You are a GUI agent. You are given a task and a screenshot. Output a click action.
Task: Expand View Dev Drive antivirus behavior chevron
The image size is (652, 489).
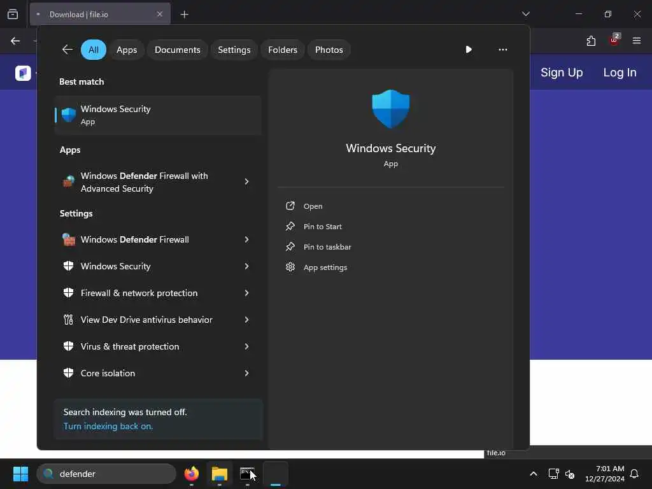246,320
